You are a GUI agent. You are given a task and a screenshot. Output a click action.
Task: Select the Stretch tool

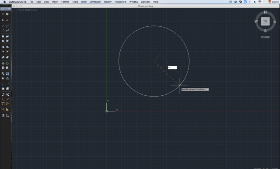click(7, 68)
